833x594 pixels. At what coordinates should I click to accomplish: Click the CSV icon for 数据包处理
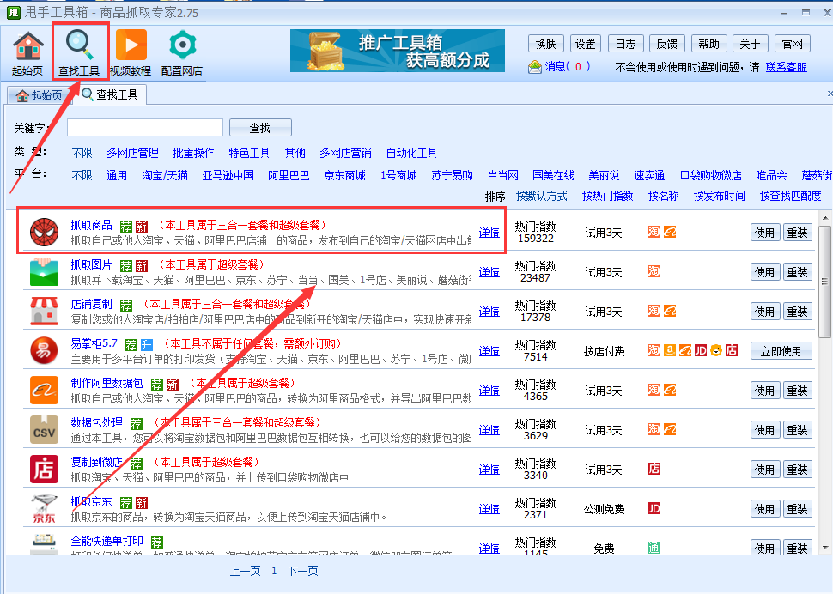tap(44, 430)
